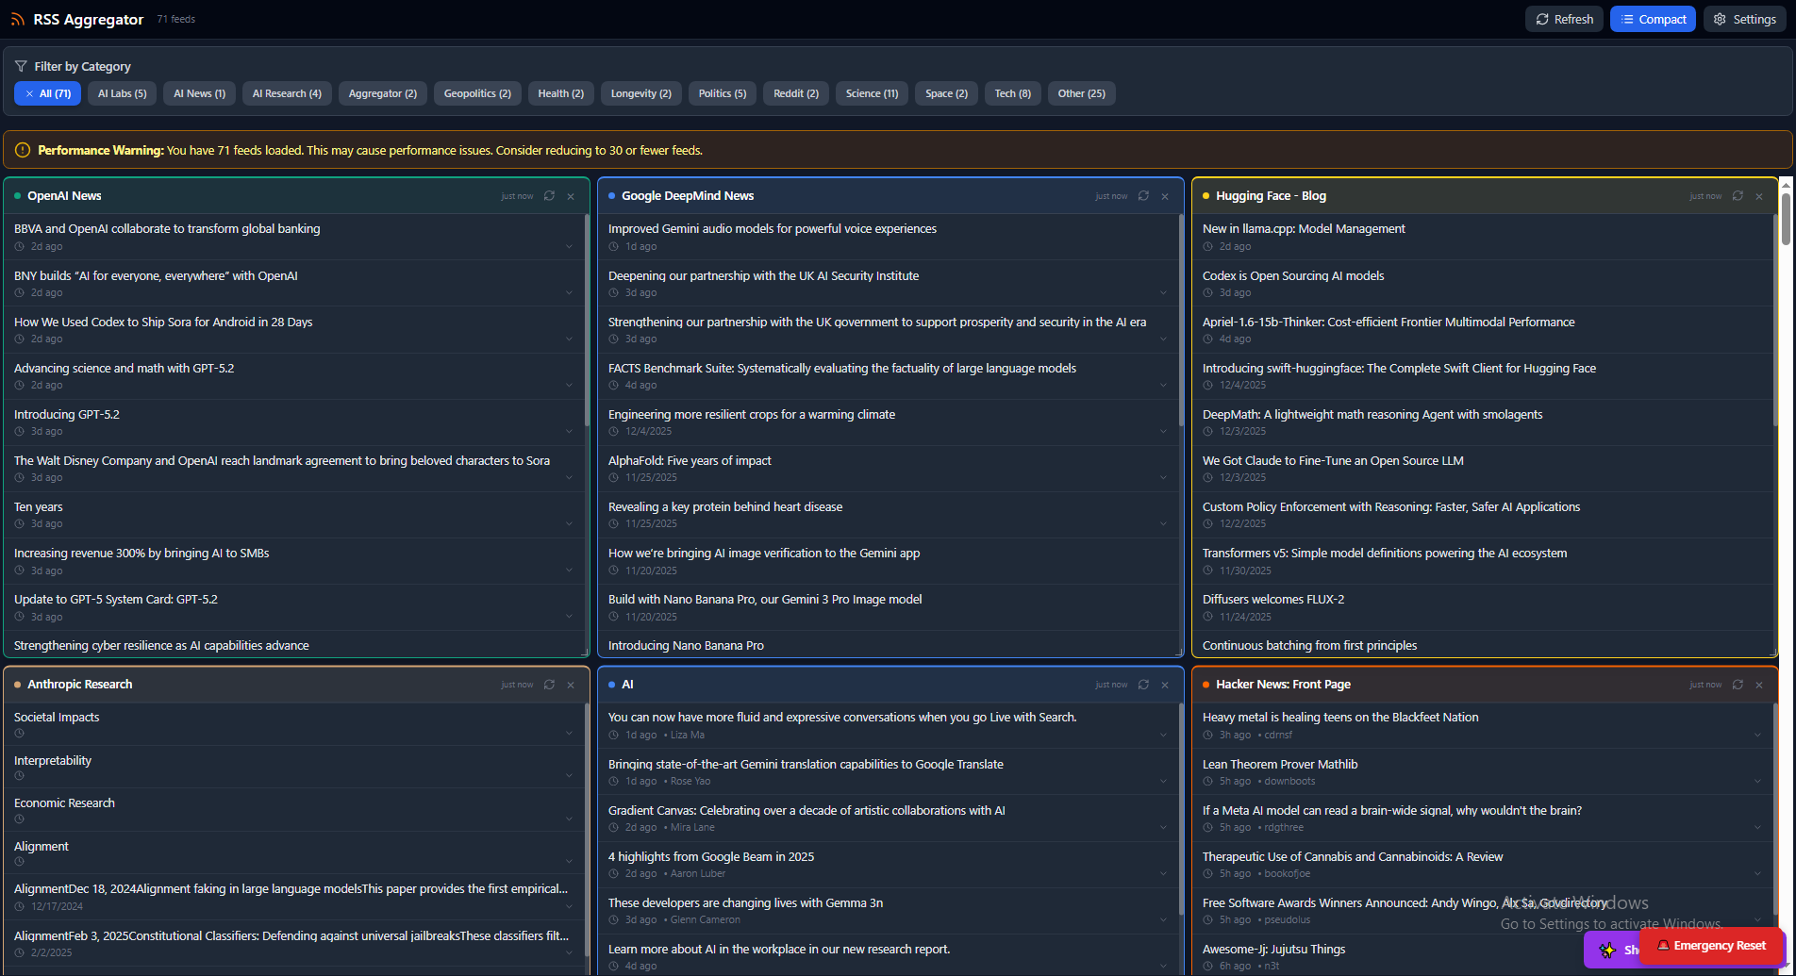Open Settings from the top-right corner

1744,18
